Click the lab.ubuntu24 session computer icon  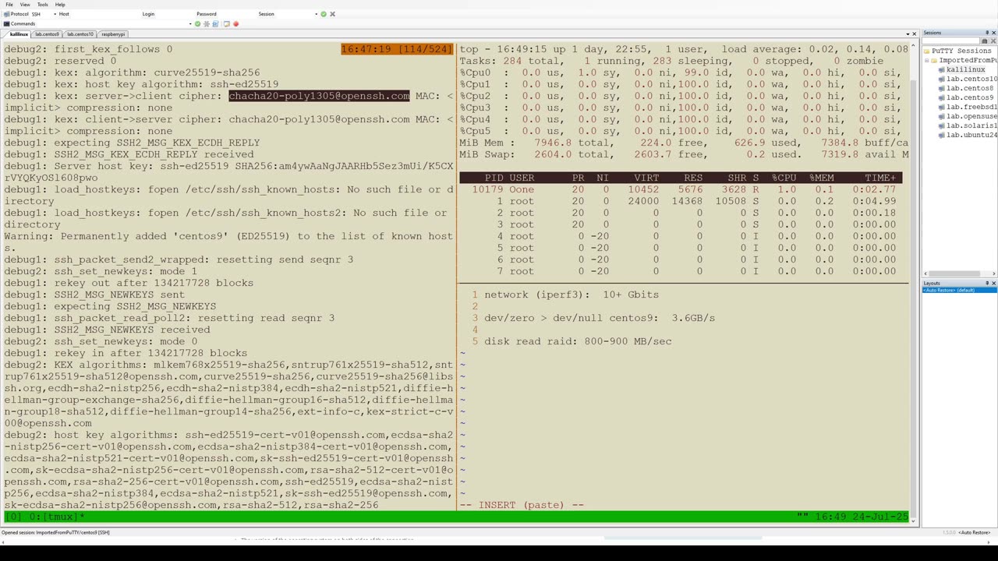coord(941,135)
